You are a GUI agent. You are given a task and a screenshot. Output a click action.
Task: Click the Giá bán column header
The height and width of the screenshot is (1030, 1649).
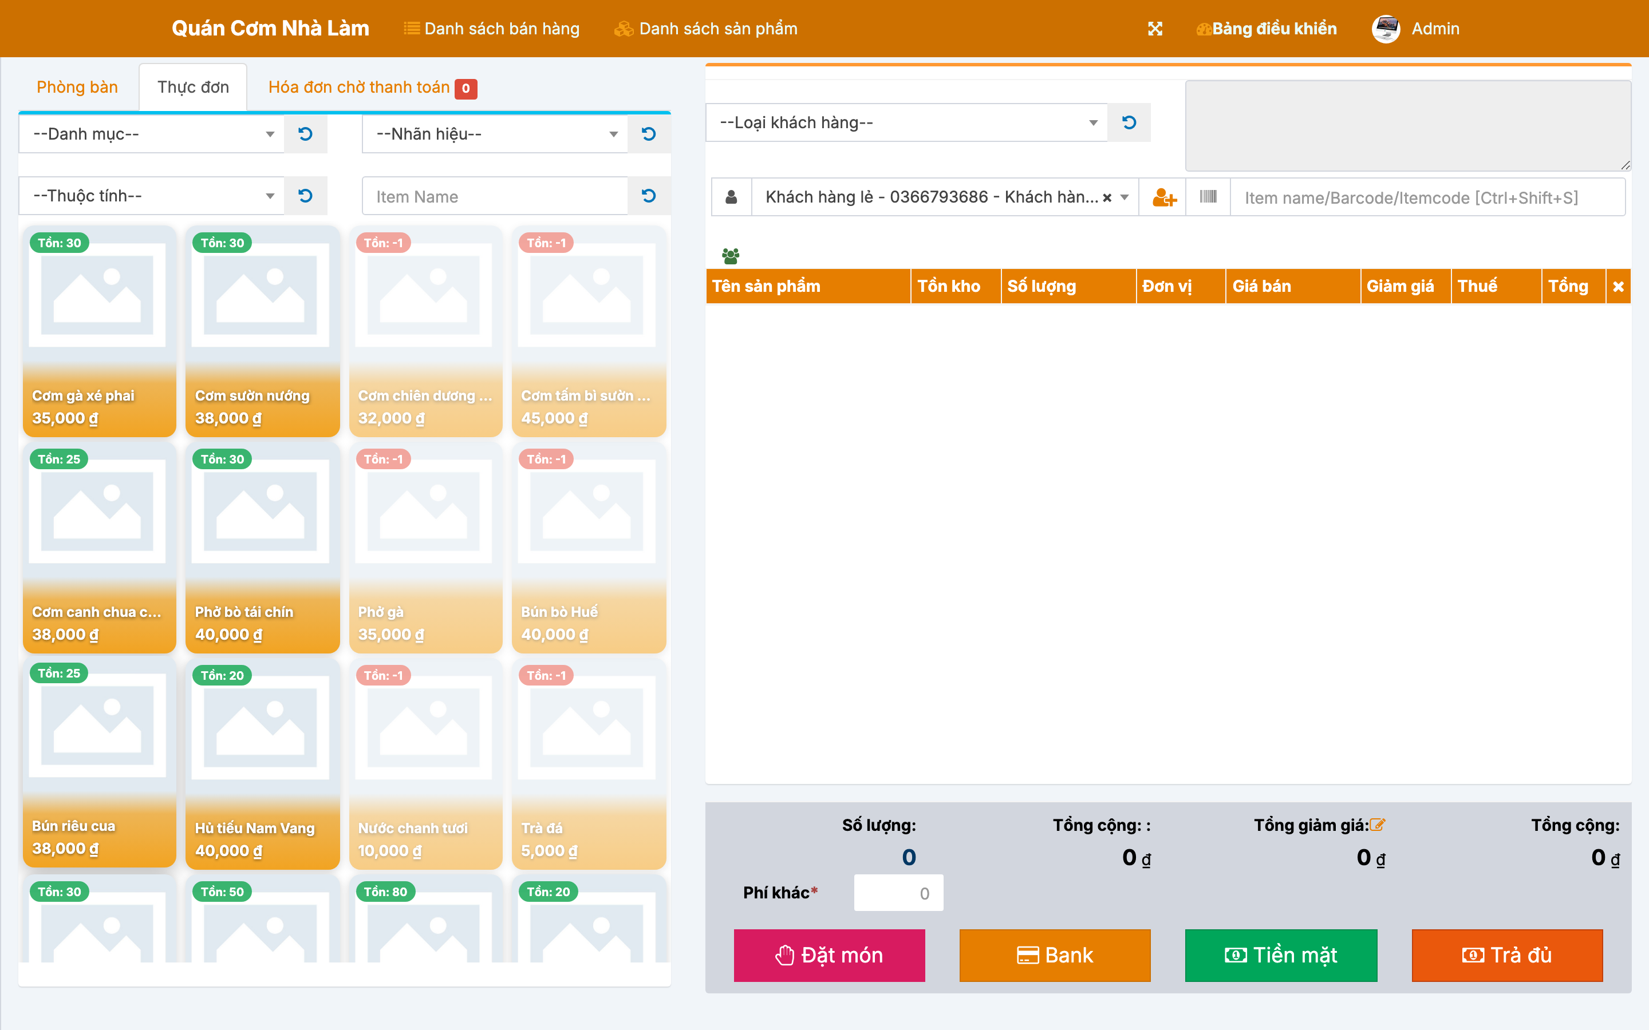pos(1293,287)
